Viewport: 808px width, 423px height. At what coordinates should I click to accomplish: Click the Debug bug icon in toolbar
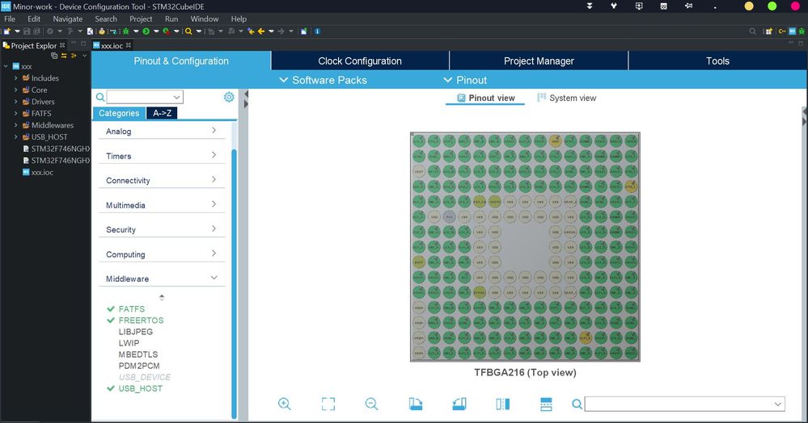(125, 31)
